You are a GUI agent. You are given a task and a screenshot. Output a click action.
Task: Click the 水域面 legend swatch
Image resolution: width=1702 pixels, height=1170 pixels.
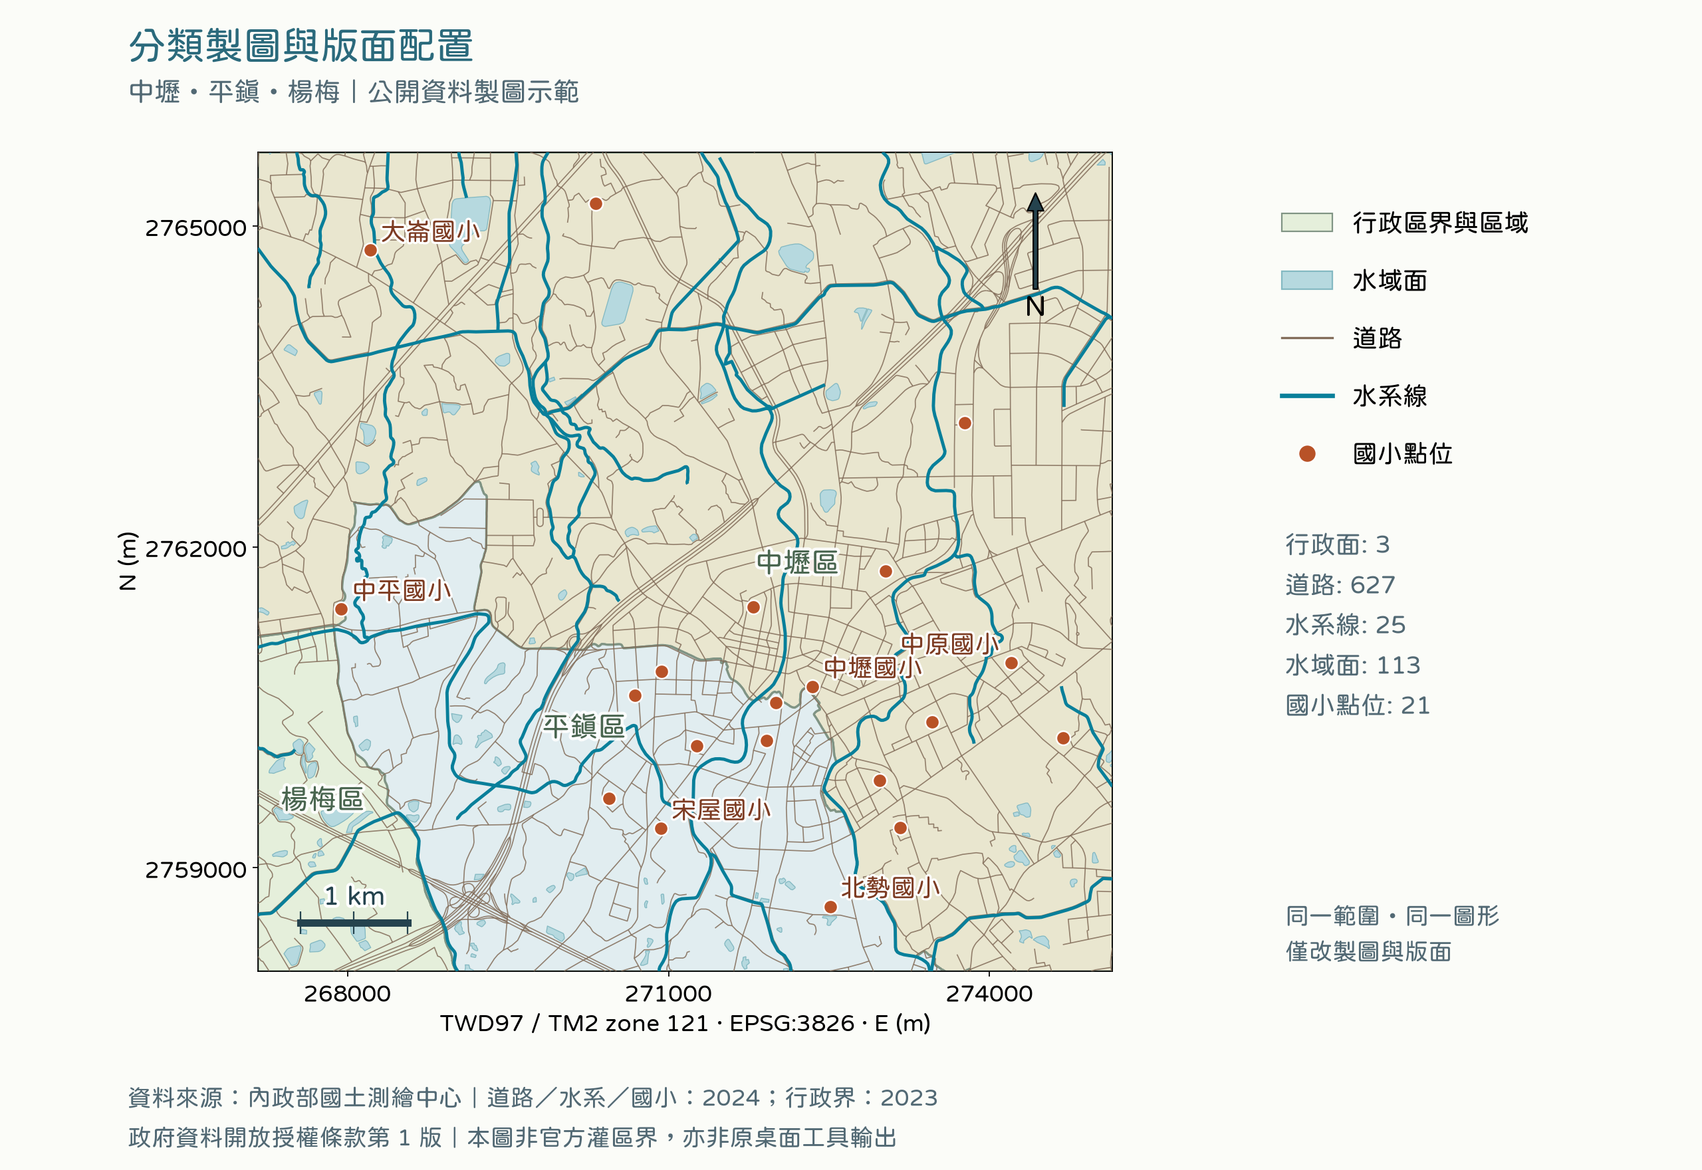click(1306, 280)
